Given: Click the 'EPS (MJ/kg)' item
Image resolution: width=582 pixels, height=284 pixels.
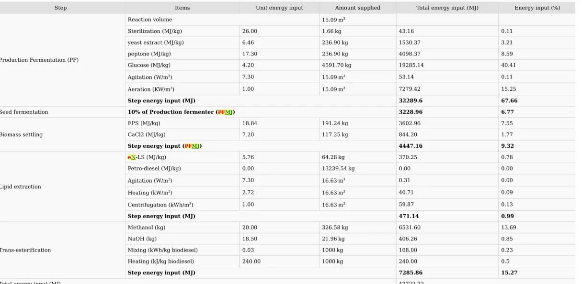Looking at the screenshot, I should pos(144,123).
